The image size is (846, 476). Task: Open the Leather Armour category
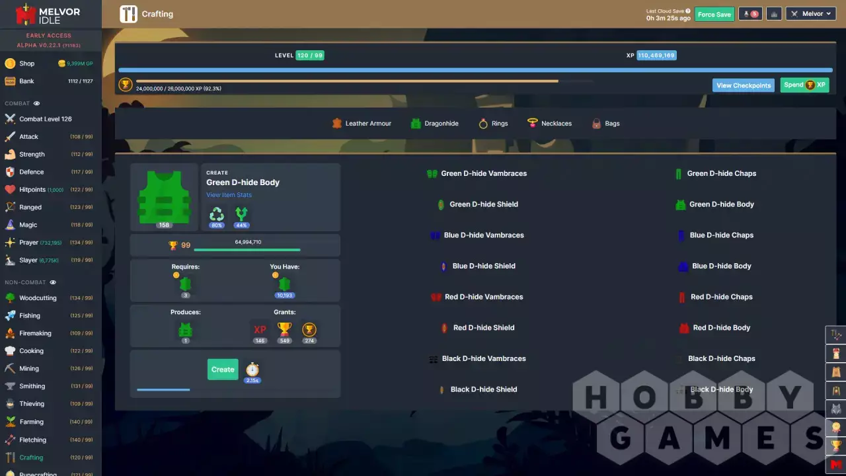point(362,124)
